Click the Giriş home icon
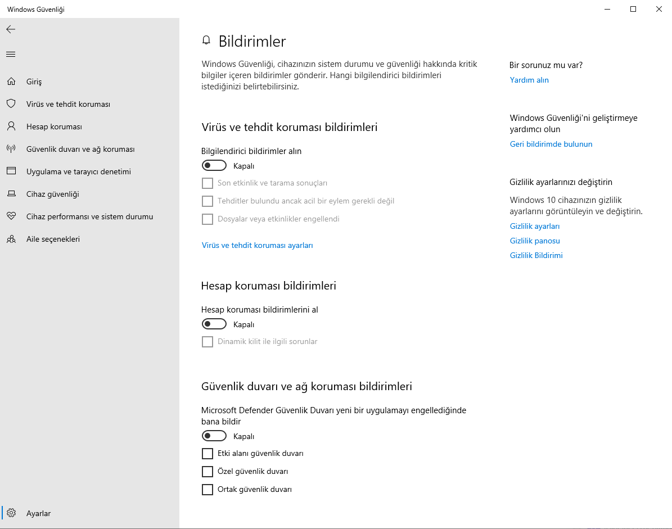 [11, 82]
